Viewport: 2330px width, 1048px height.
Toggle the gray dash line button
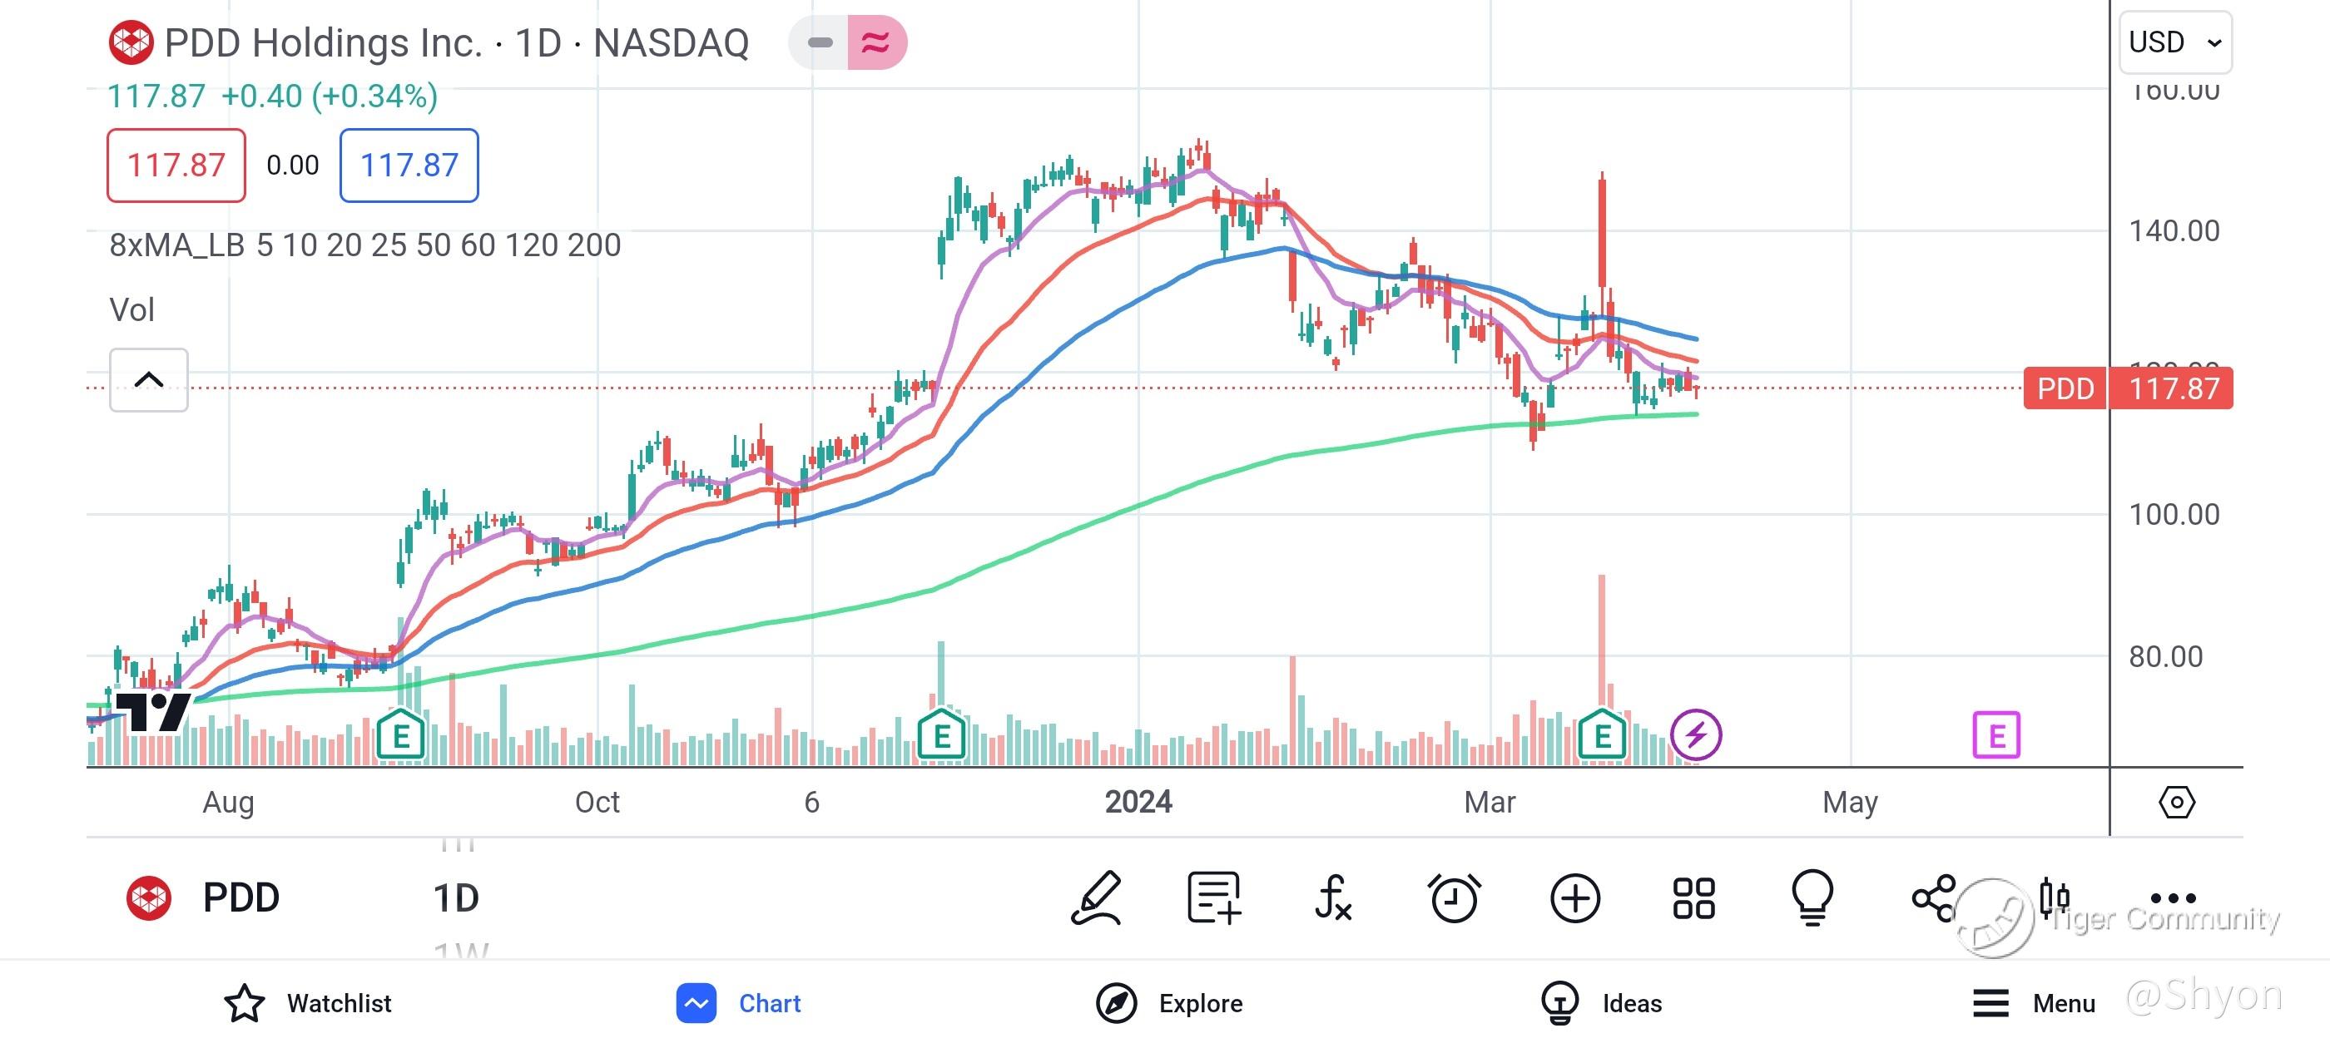tap(820, 42)
